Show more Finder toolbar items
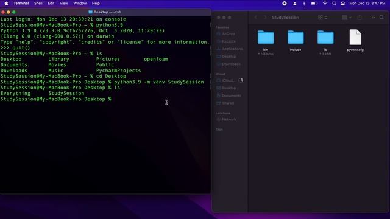 tap(373, 18)
